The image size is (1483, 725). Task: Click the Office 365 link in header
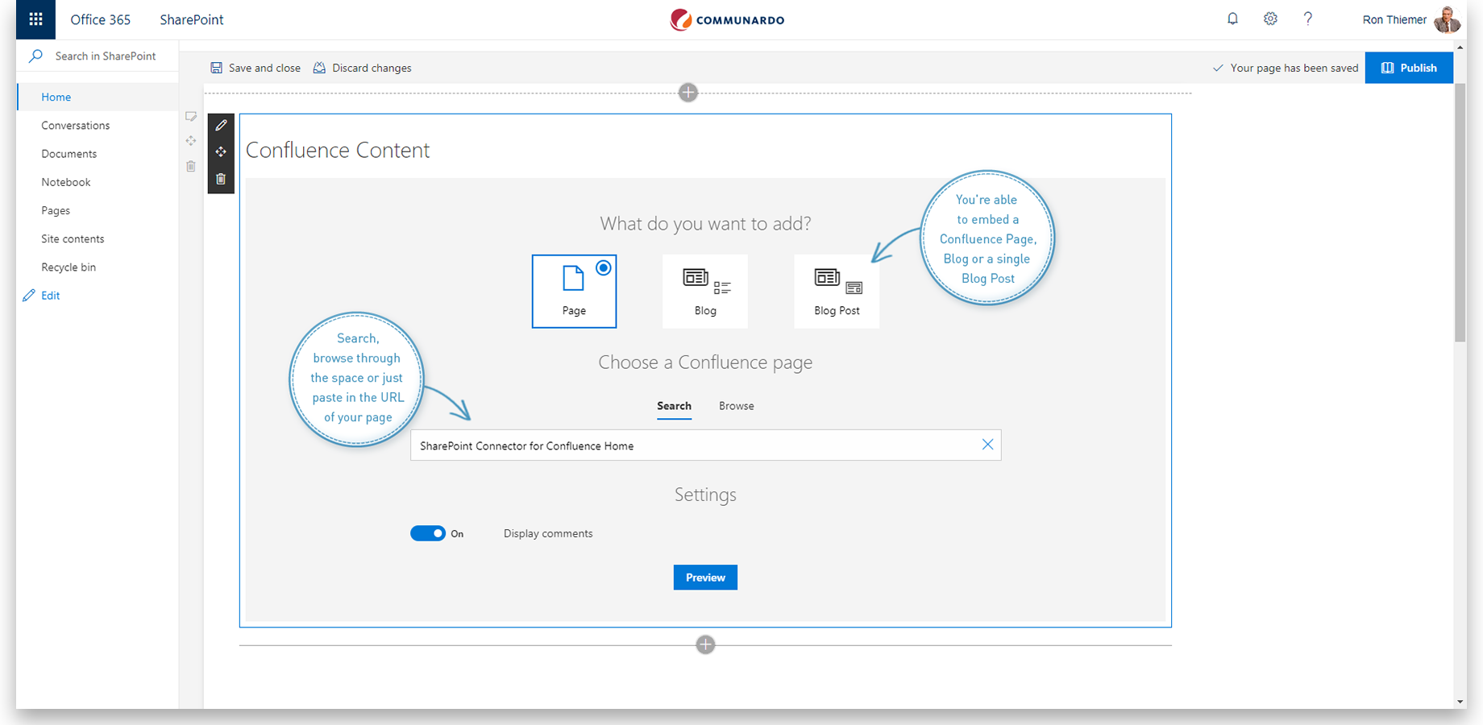[x=100, y=19]
